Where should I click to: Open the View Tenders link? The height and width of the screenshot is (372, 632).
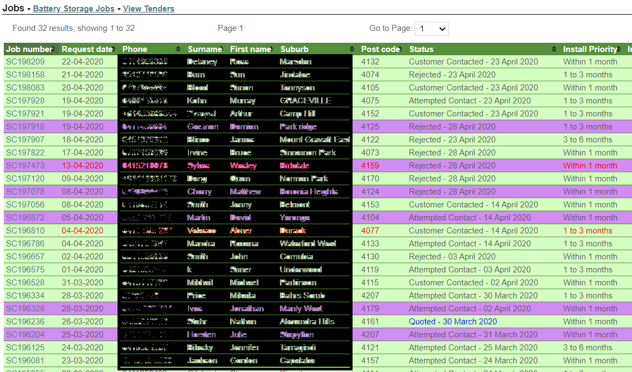[149, 9]
